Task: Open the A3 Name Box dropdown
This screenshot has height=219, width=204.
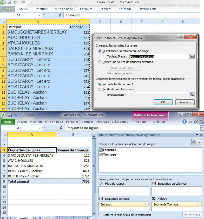Action: click(40, 128)
